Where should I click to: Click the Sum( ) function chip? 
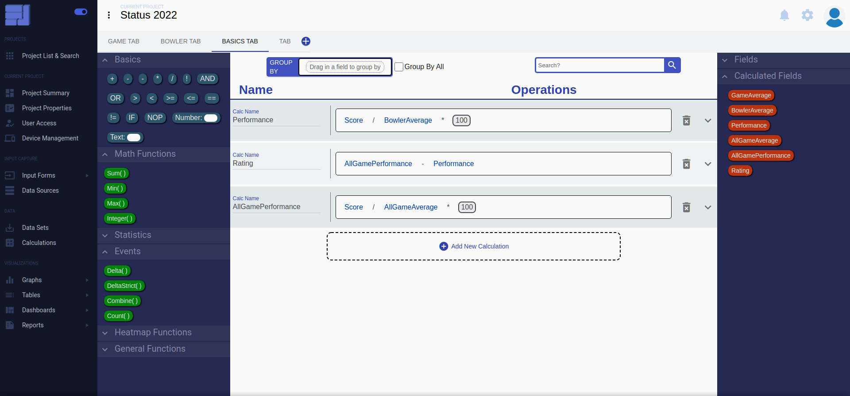pyautogui.click(x=116, y=173)
